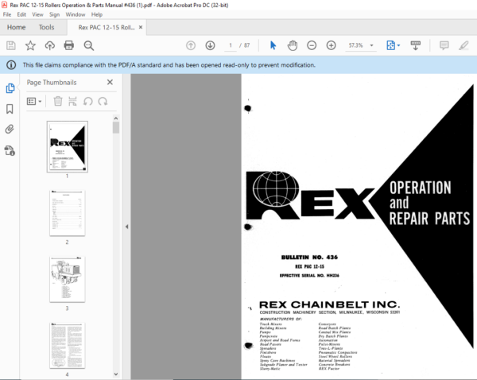Click the Page Thumbnails panel title
Screen dimensions: 477x380
pyautogui.click(x=52, y=83)
